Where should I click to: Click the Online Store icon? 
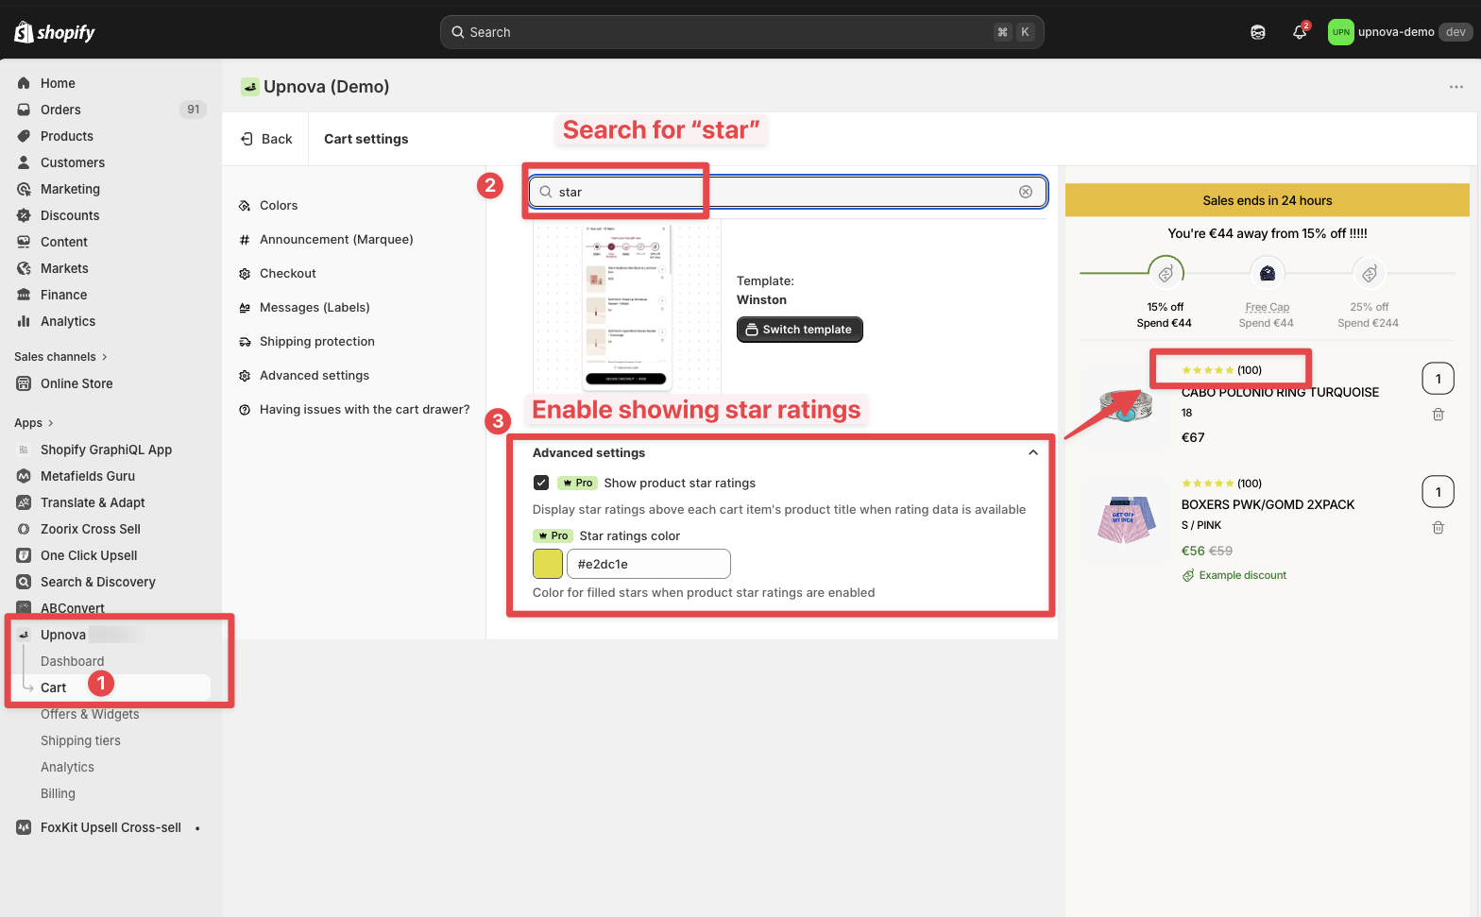click(24, 383)
